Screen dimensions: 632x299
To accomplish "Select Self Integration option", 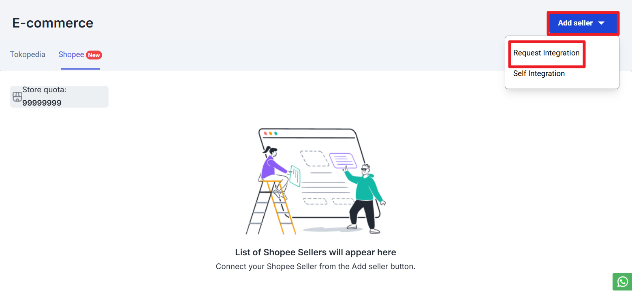I will (x=539, y=74).
